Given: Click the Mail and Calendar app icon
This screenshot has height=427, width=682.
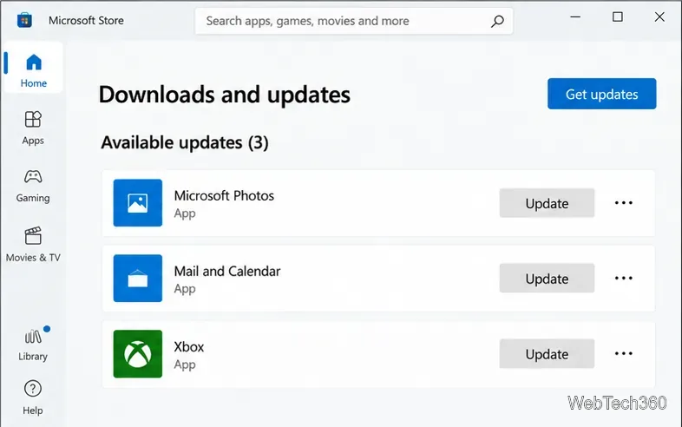Looking at the screenshot, I should tap(137, 278).
